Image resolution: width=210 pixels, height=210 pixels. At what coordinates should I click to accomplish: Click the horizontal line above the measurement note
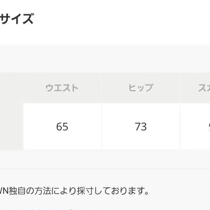click(105, 169)
